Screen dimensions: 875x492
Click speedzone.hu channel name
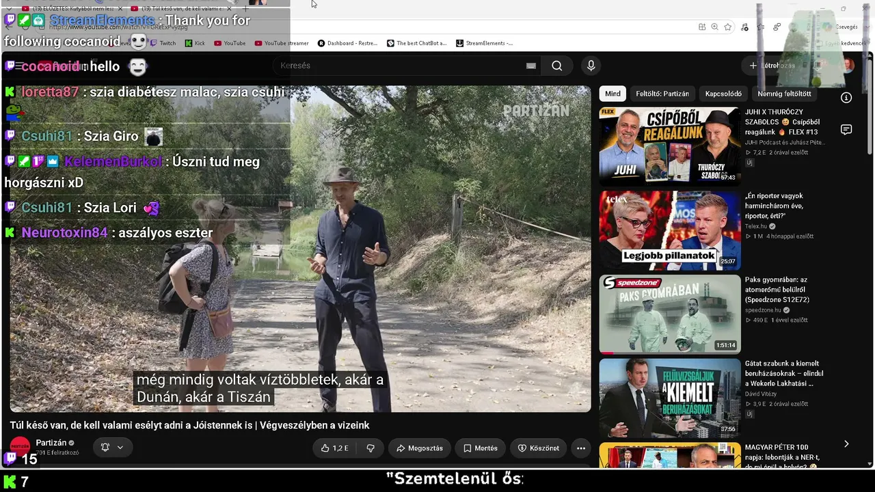click(x=763, y=310)
